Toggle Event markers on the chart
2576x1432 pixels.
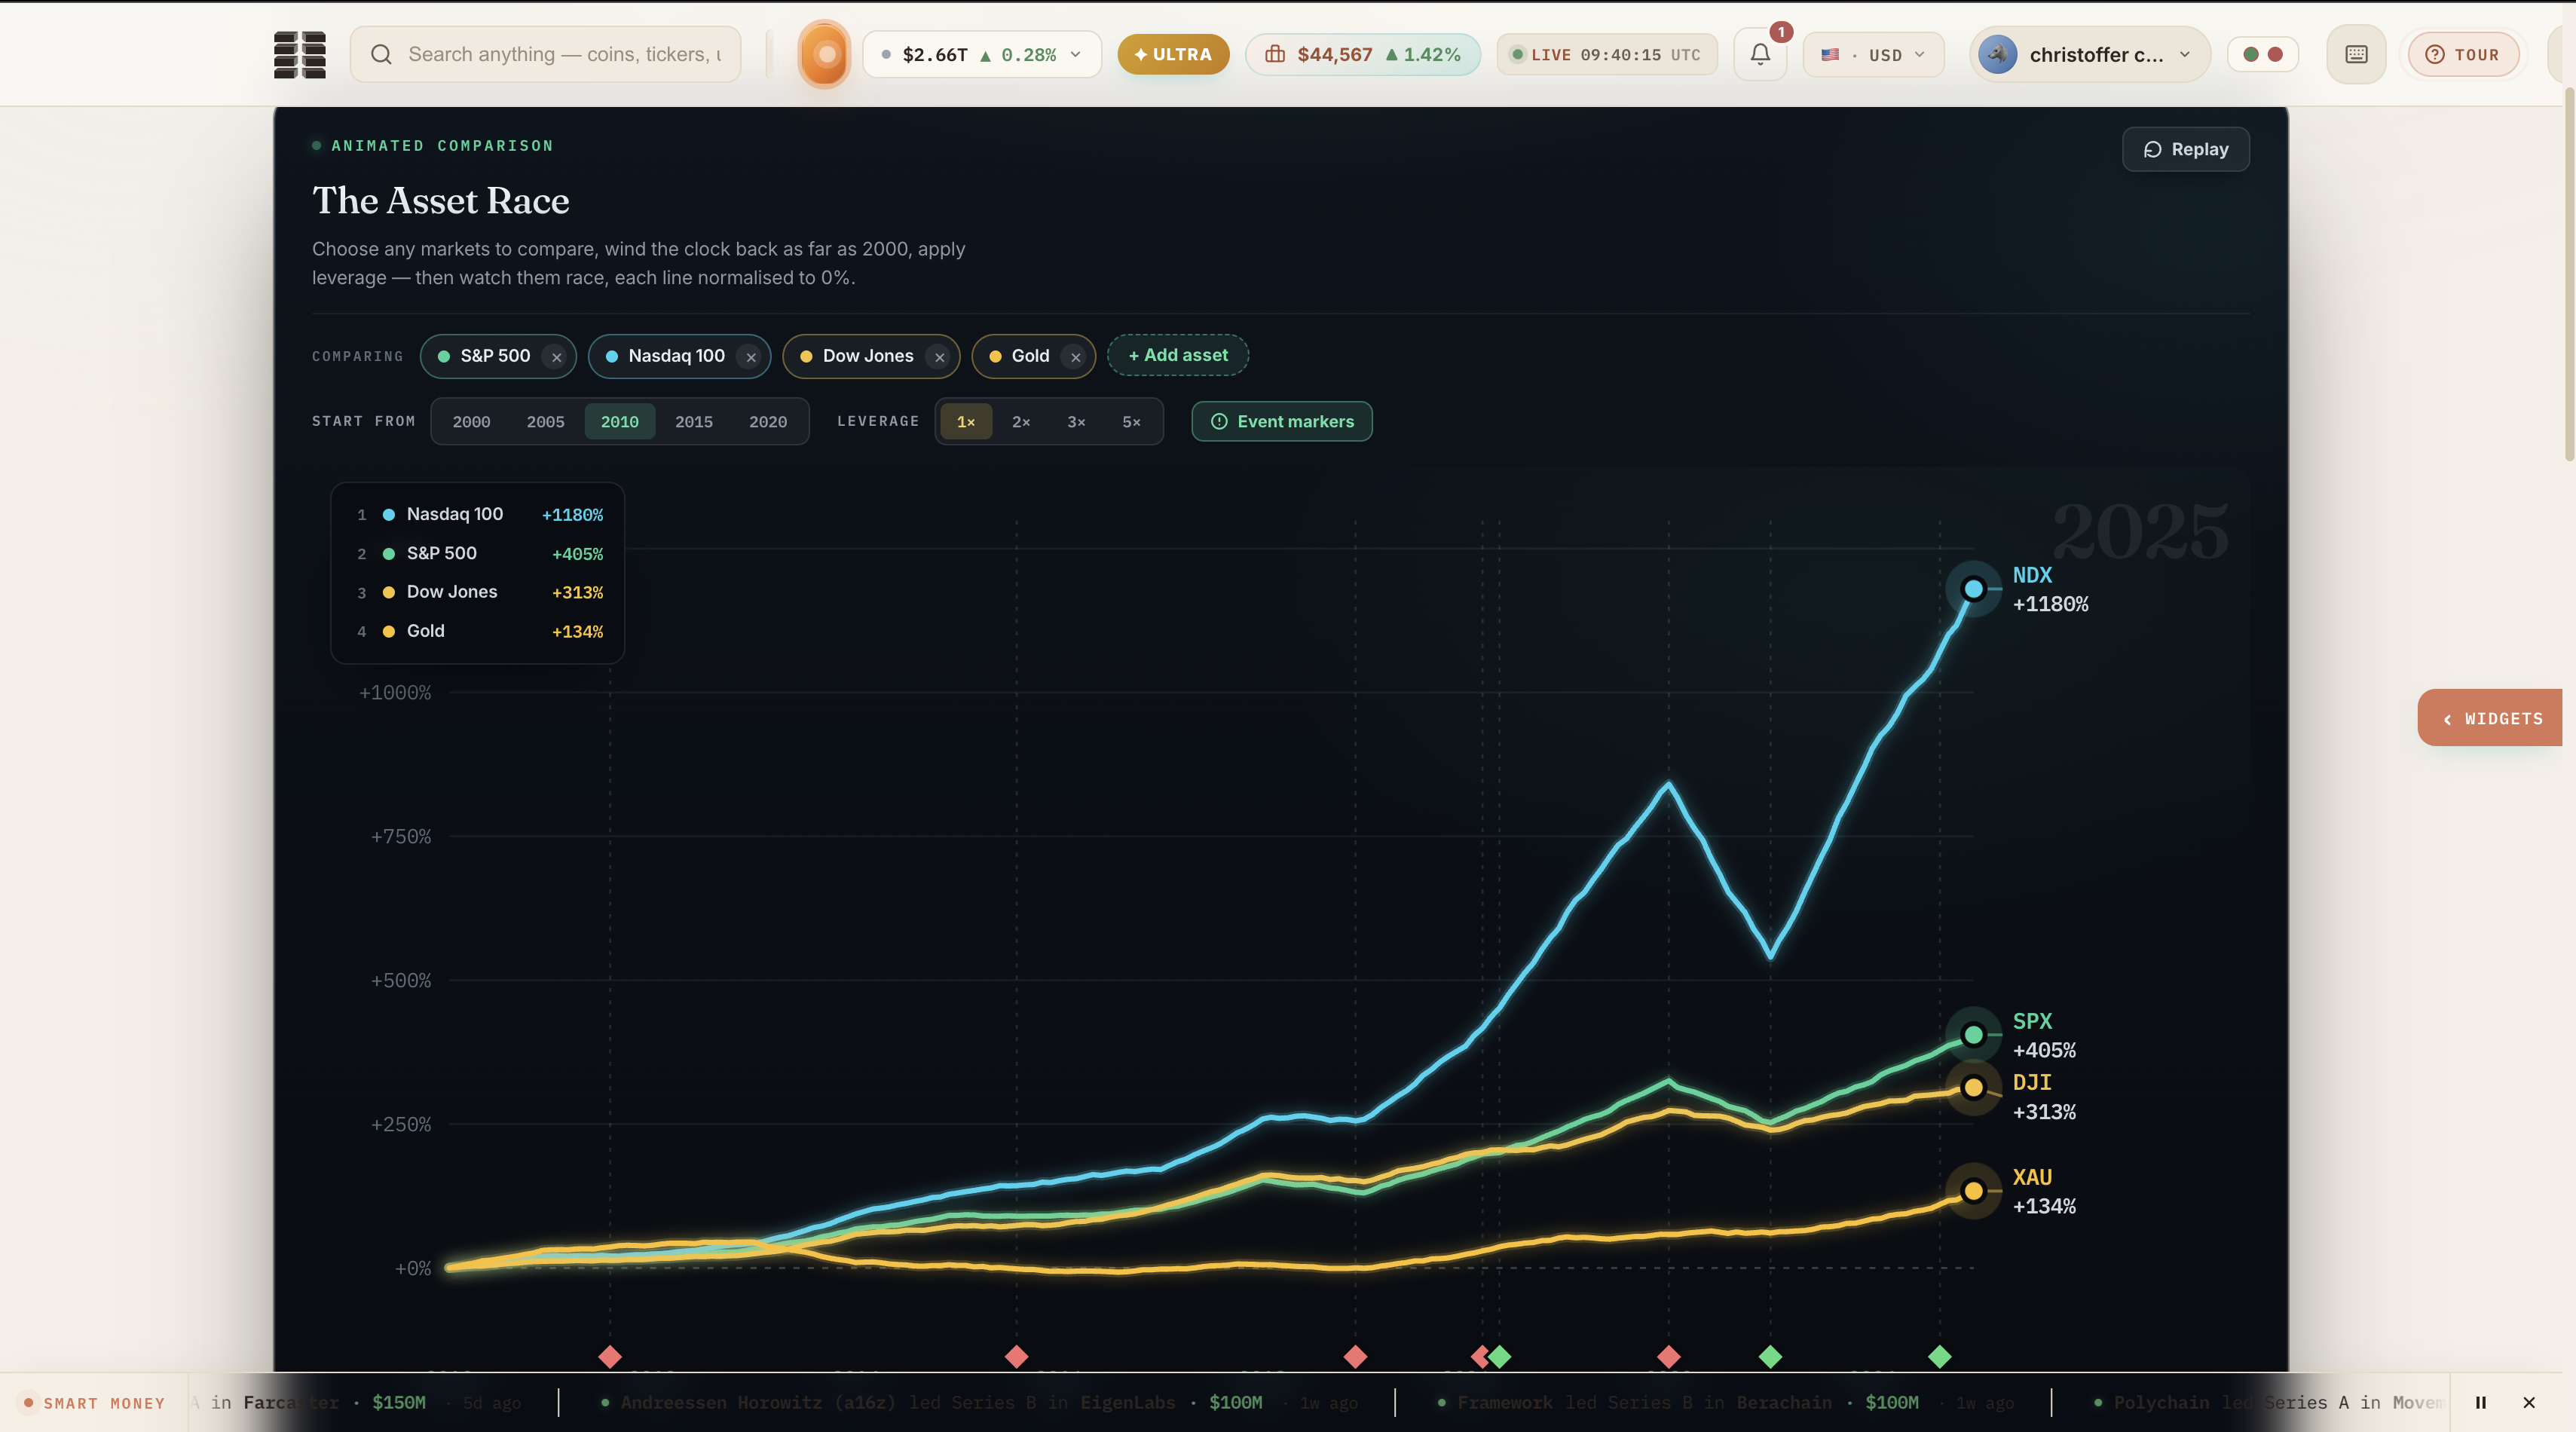(x=1282, y=422)
